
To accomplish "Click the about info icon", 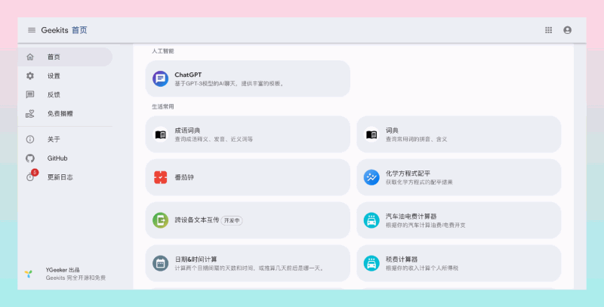I will [x=30, y=140].
